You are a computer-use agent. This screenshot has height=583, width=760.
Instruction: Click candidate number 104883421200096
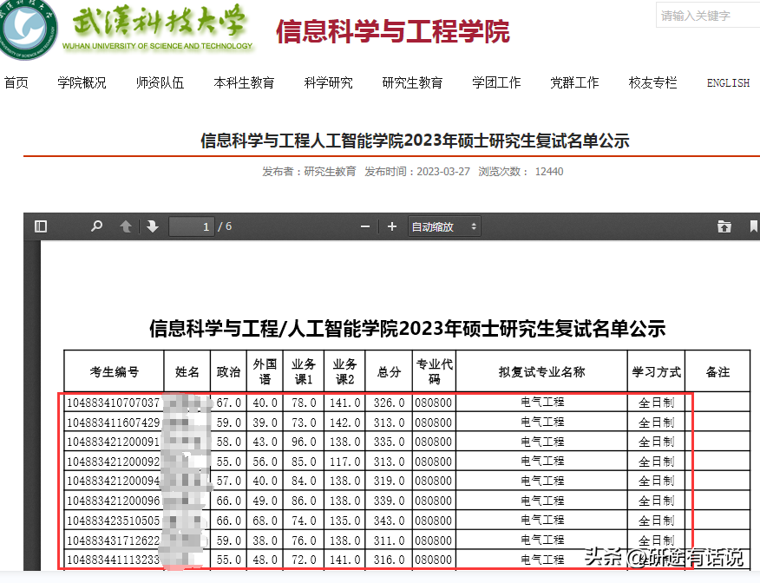tap(113, 501)
